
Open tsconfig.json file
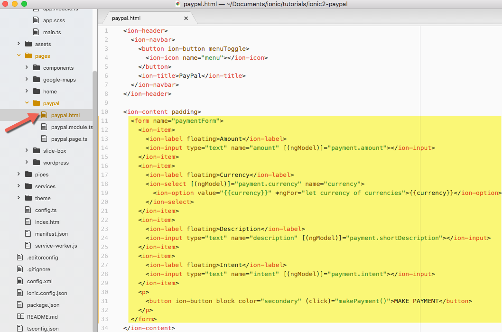click(x=43, y=329)
